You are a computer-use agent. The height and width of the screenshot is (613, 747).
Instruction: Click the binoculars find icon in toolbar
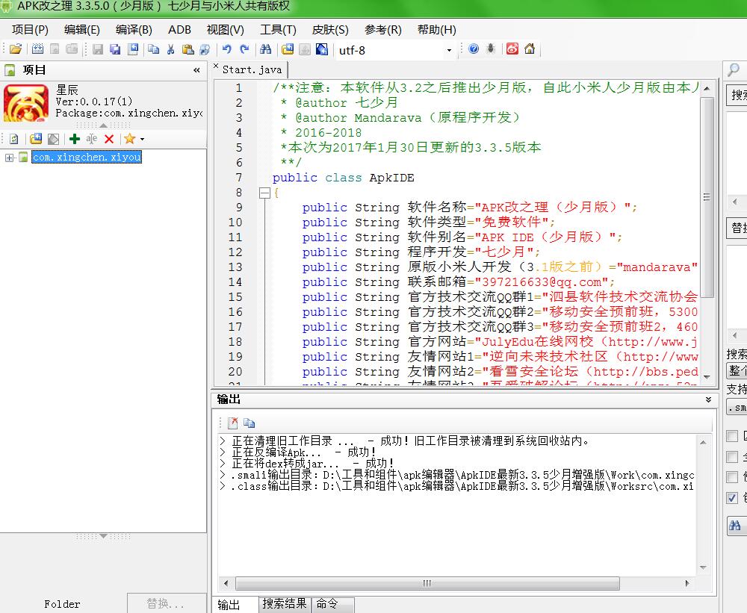[264, 50]
